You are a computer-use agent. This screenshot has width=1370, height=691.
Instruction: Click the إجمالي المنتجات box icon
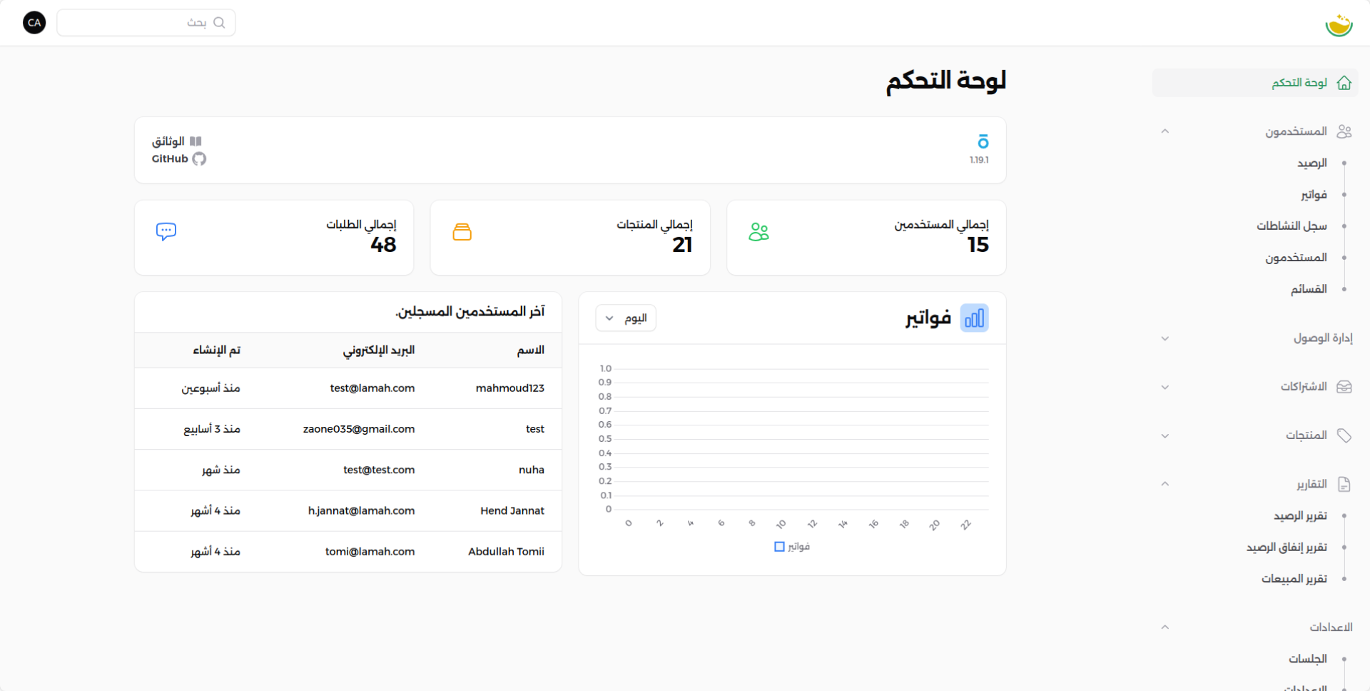pyautogui.click(x=462, y=232)
